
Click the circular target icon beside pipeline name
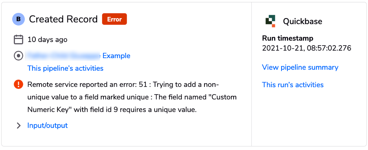click(x=18, y=56)
